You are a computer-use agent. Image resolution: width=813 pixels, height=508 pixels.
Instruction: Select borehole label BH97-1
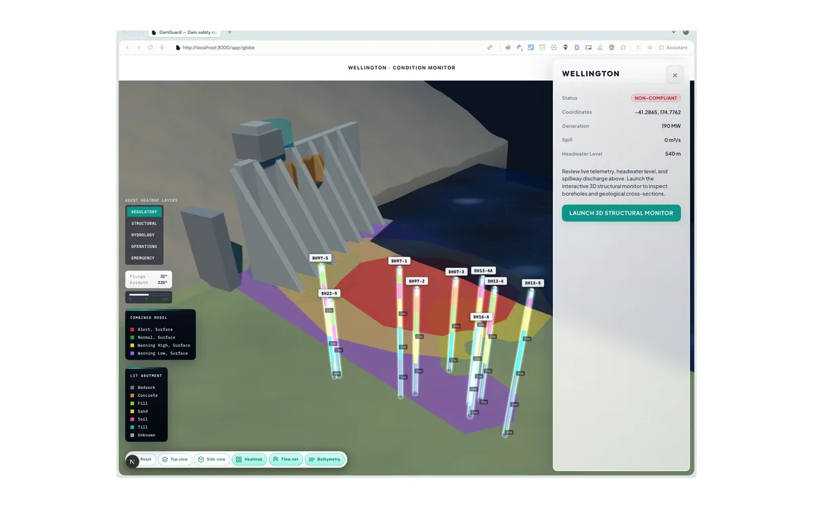click(x=399, y=261)
